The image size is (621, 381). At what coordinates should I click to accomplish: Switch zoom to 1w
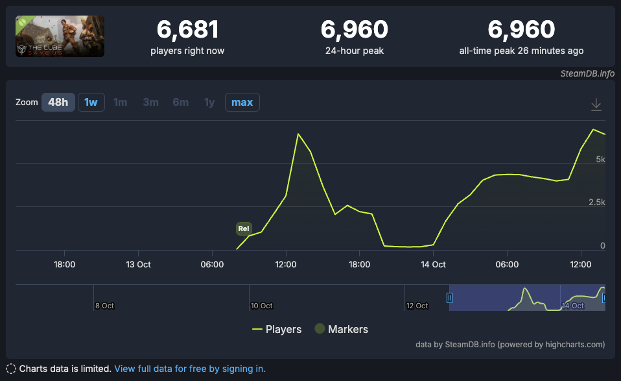click(91, 103)
